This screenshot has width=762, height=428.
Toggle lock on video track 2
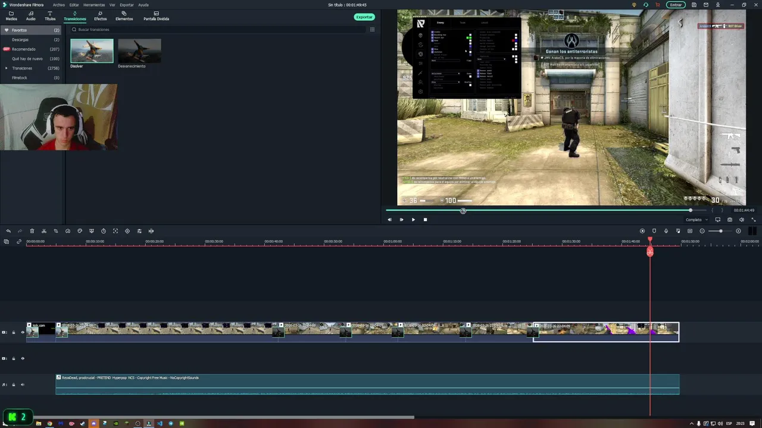click(14, 332)
